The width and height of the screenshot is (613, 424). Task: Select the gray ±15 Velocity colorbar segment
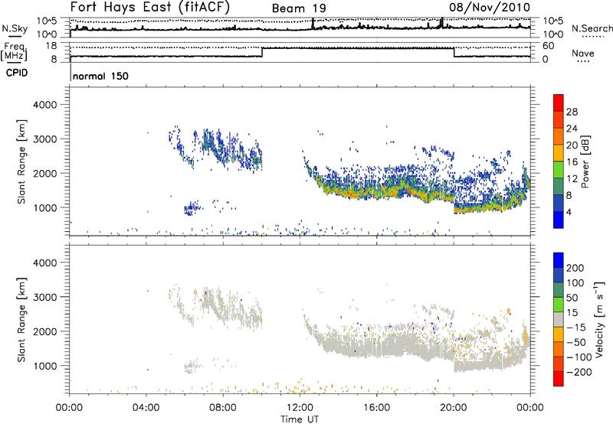(559, 320)
